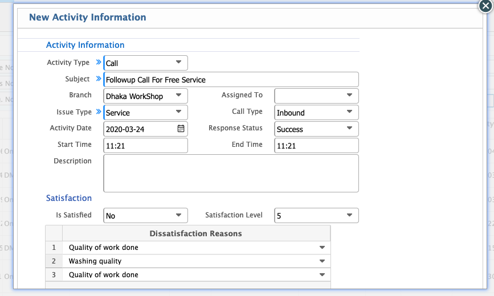The height and width of the screenshot is (296, 494).
Task: Click the Activity Type required marker icon
Action: coord(99,62)
